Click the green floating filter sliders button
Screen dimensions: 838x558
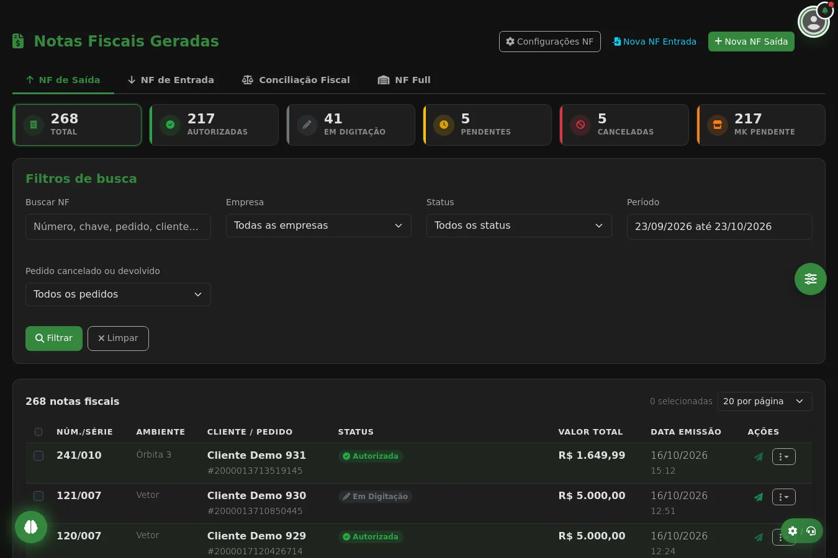(811, 279)
